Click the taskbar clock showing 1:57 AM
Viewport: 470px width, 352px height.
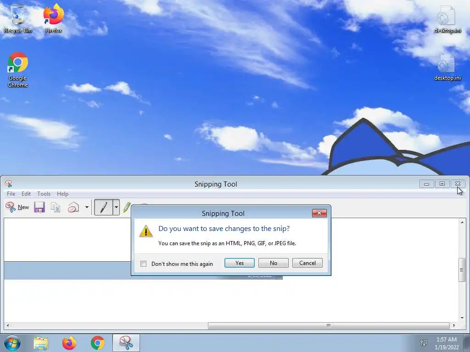(447, 343)
